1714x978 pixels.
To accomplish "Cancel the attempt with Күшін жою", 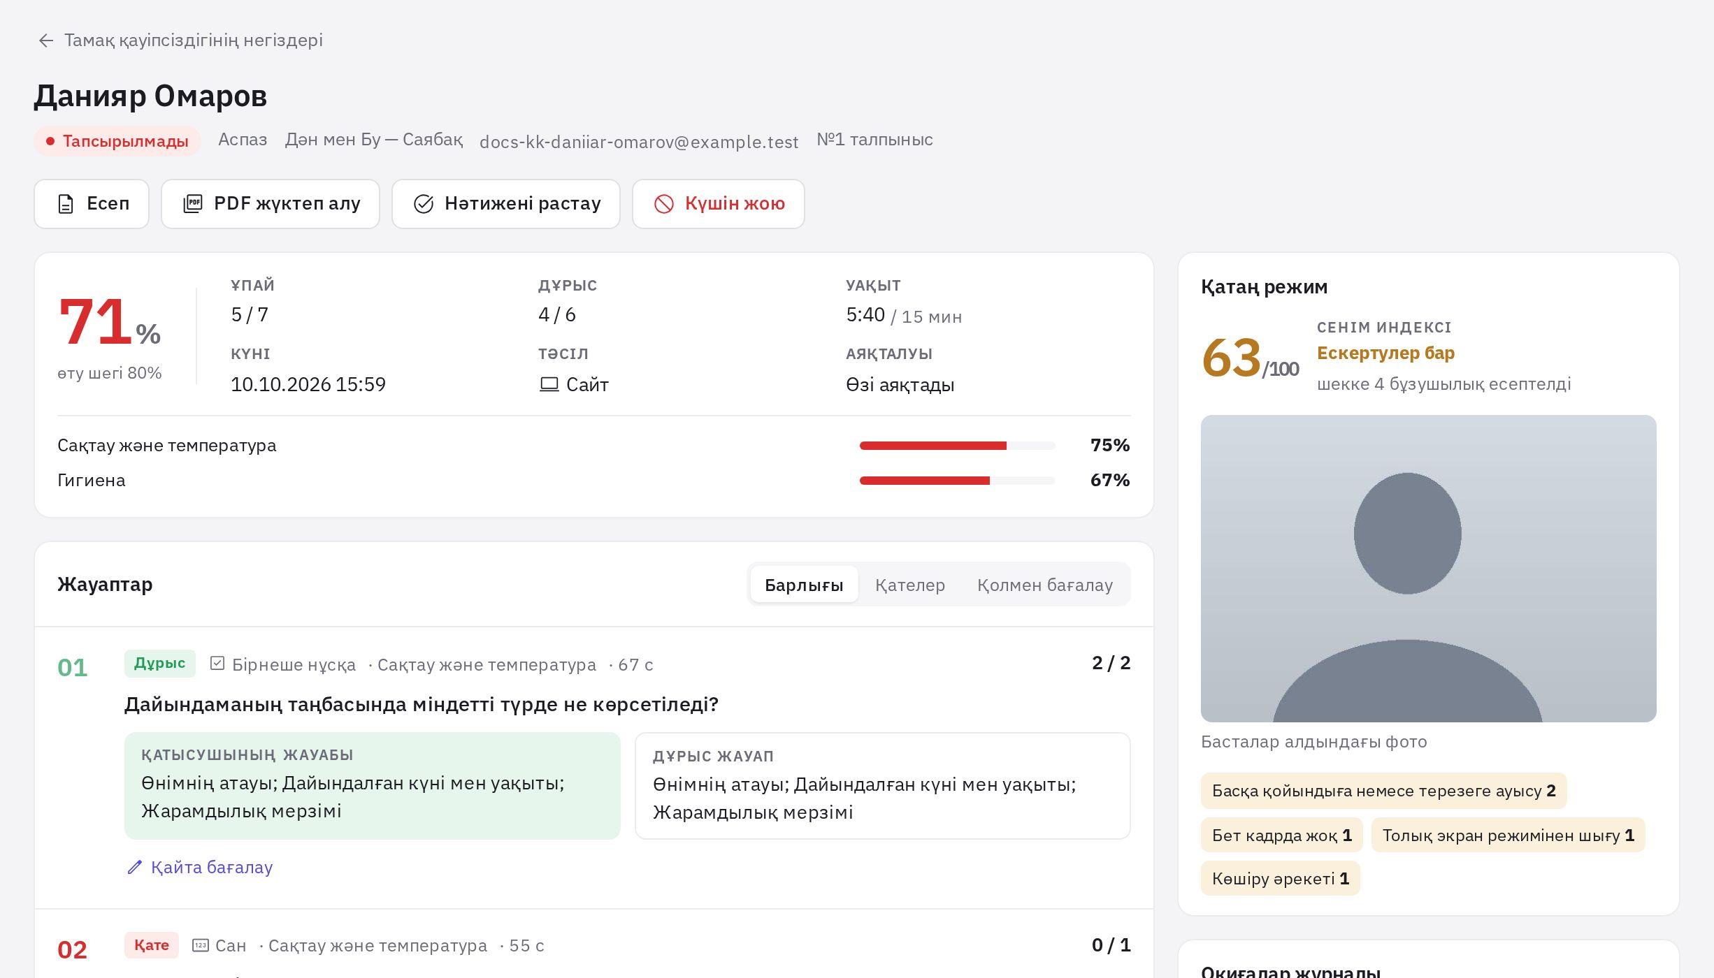I will 719,204.
